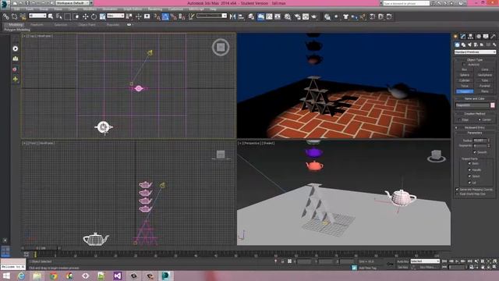Switch to the Modify command panel
Viewport: 499px width, 281px height.
click(x=463, y=37)
